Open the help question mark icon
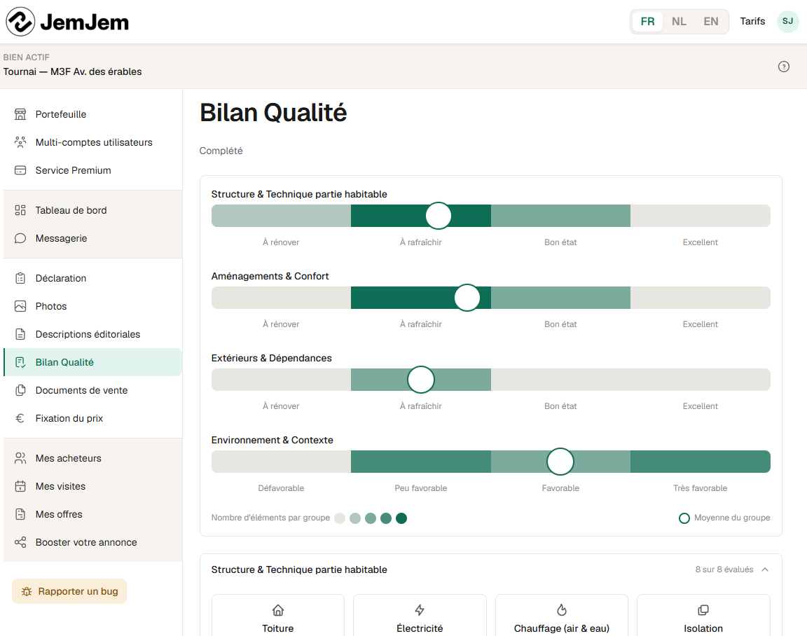Screen dimensions: 807x636 coord(783,67)
